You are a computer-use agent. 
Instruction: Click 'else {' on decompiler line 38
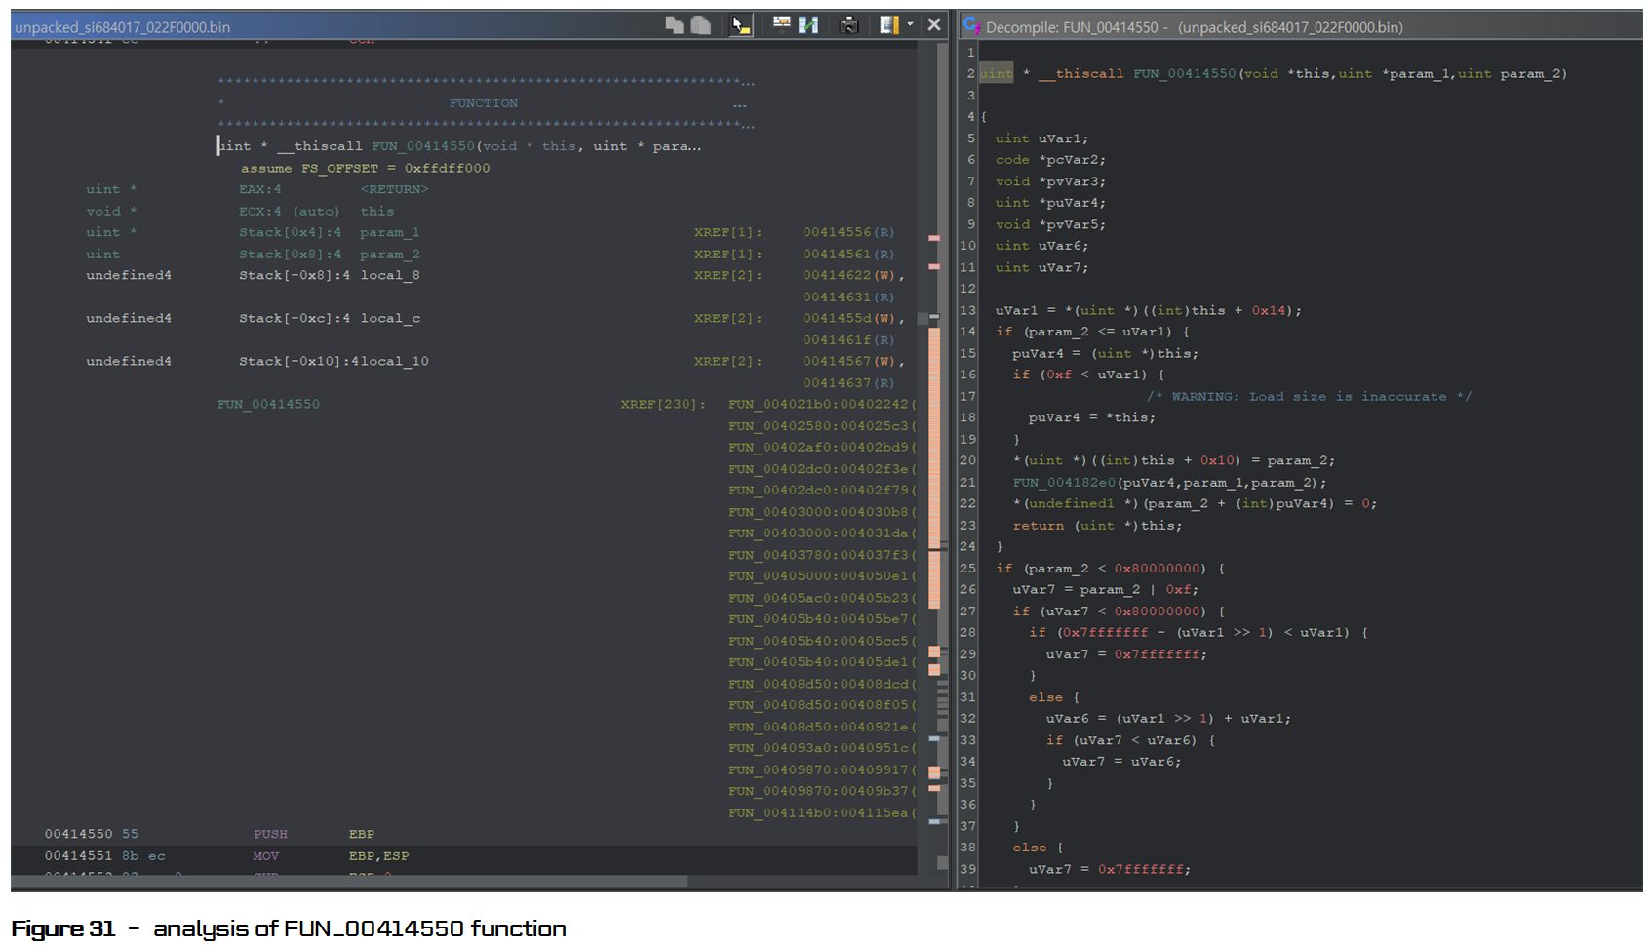1038,848
